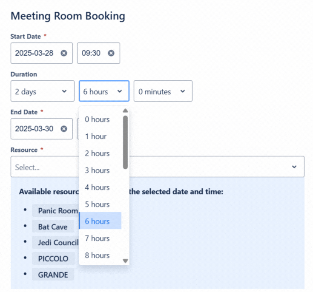Select 0 hours from the list
313x292 pixels.
pyautogui.click(x=98, y=119)
